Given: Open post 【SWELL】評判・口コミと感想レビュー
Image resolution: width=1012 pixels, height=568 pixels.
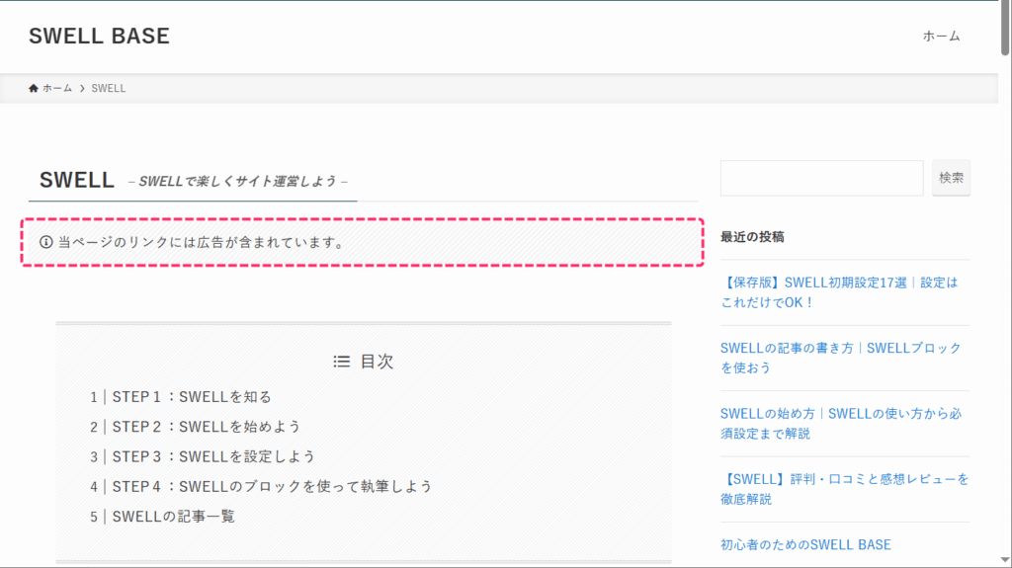Looking at the screenshot, I should click(845, 489).
